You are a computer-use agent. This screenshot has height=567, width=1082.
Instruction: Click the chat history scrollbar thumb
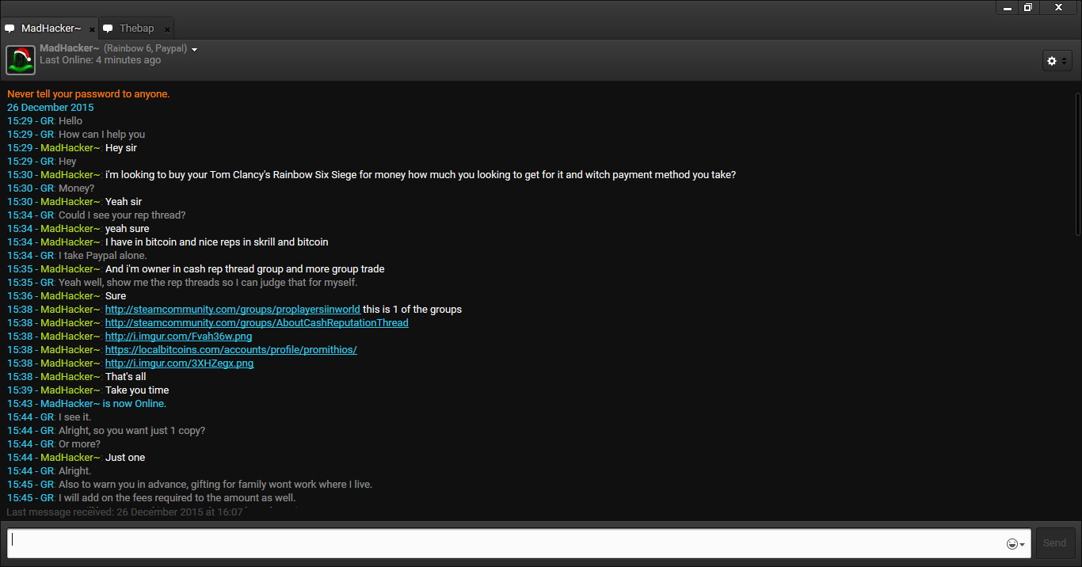[x=1077, y=164]
